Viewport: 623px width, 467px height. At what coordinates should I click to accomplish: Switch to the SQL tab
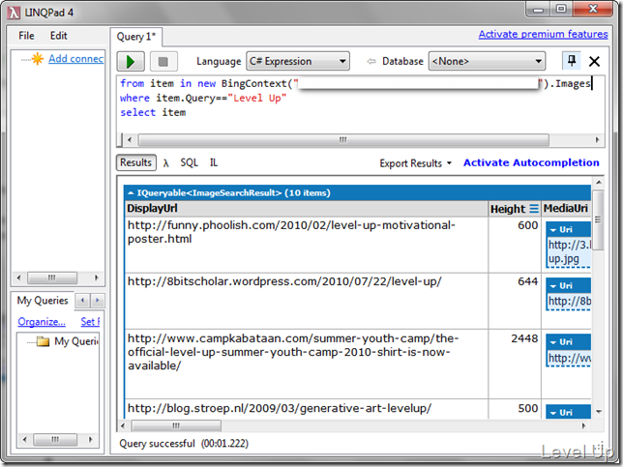click(190, 162)
